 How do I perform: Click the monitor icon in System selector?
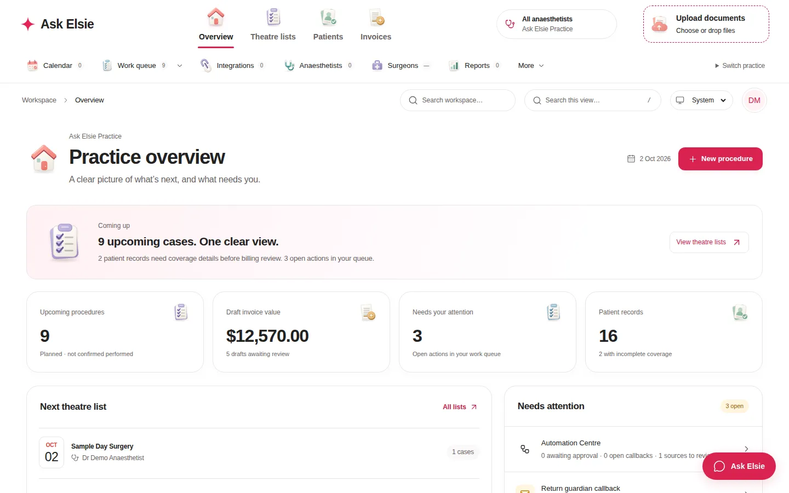[x=680, y=100]
